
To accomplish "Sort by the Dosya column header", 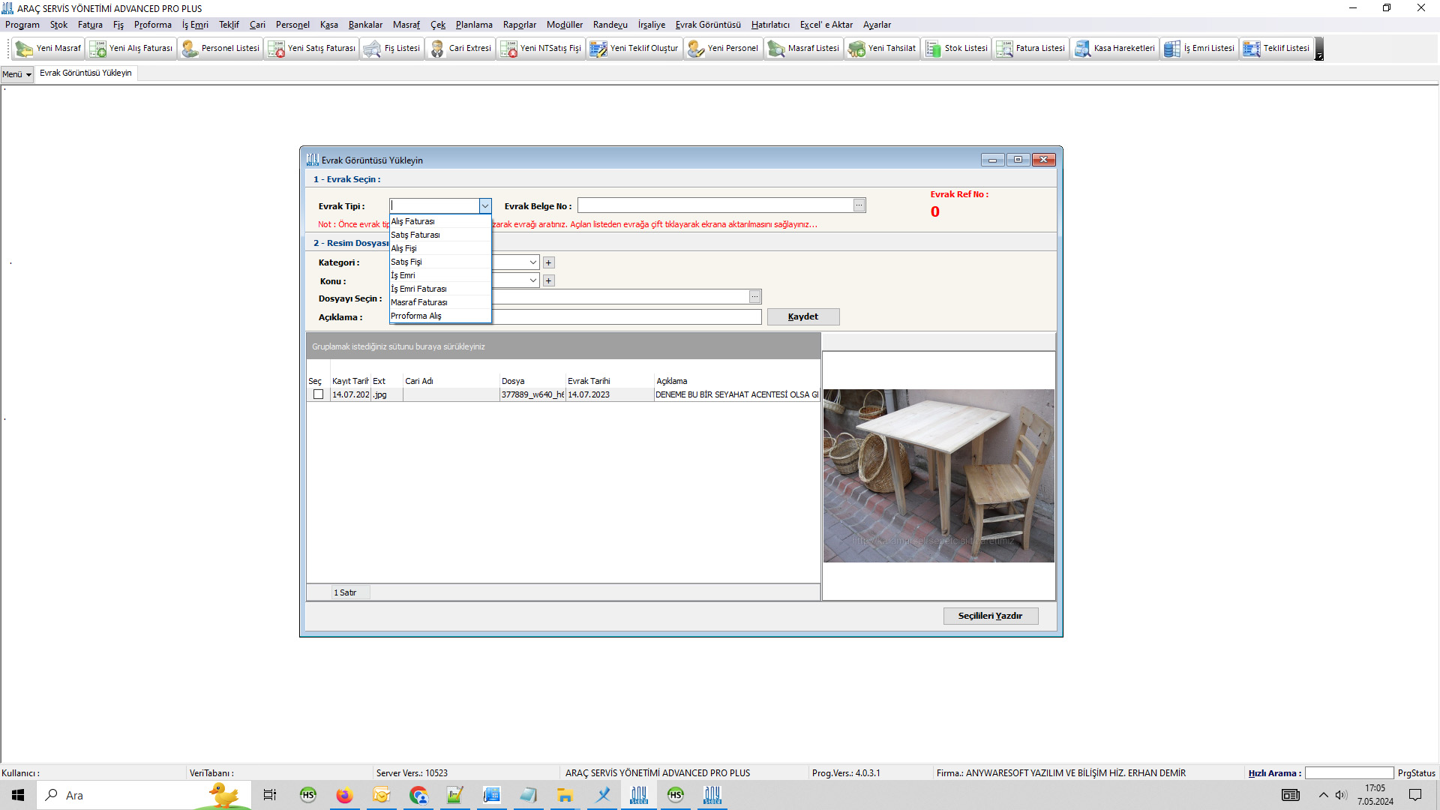I will coord(532,381).
